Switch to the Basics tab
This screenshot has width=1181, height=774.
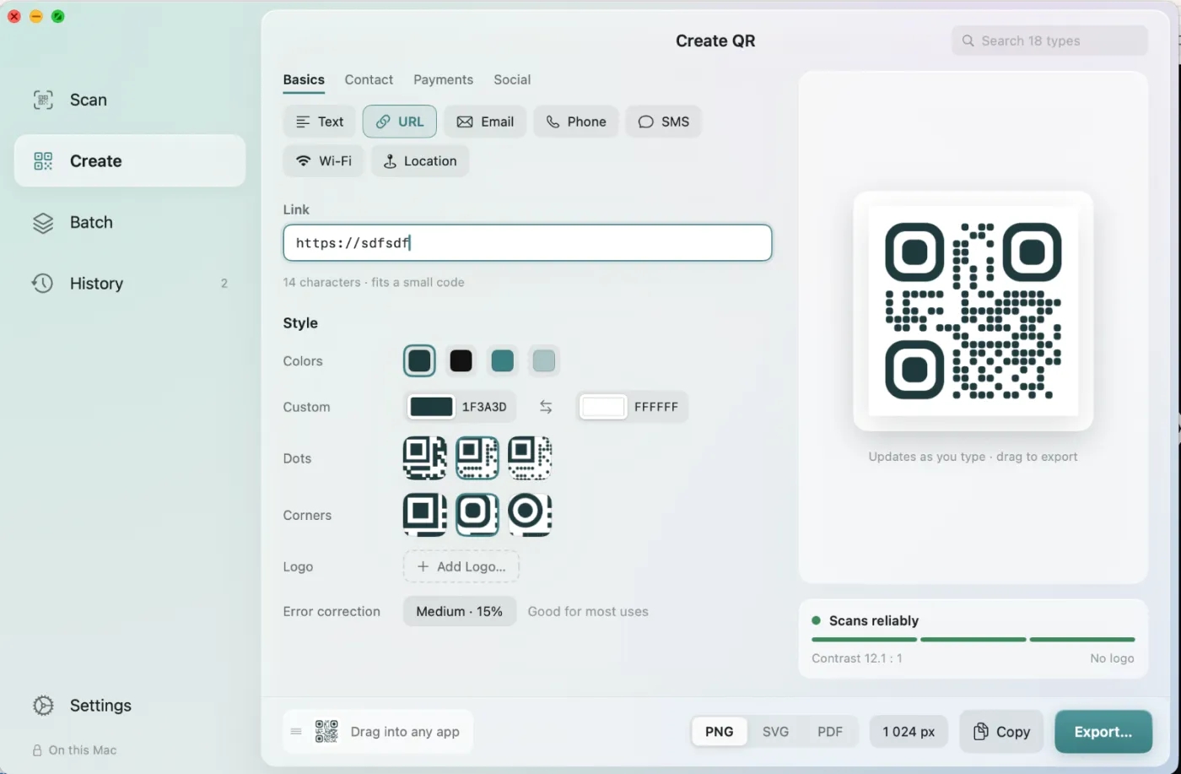click(304, 79)
